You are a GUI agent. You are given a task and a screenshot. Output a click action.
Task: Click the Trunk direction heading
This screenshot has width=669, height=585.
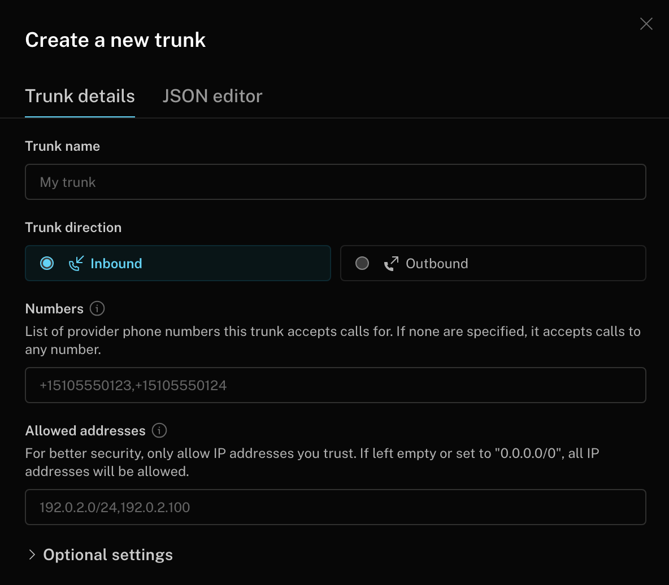click(x=73, y=228)
